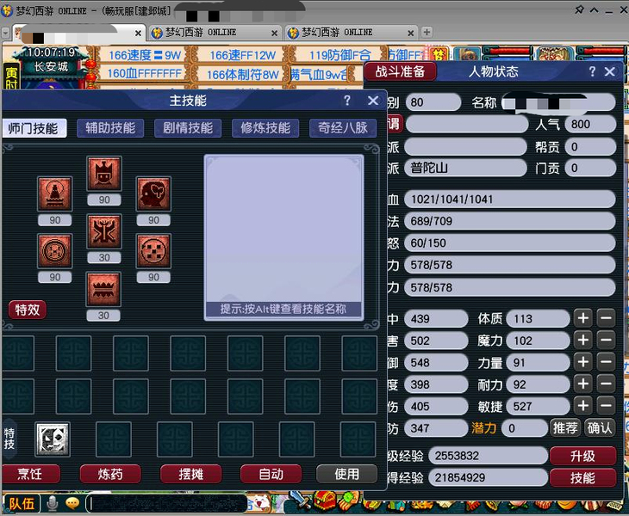629x516 pixels.
Task: Decrease 体质 with its minus button
Action: (606, 319)
